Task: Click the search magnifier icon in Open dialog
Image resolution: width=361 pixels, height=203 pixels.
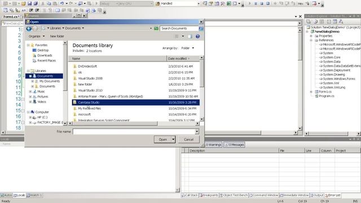Action: click(x=201, y=28)
